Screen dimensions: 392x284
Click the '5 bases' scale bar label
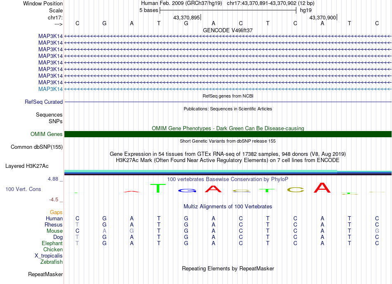(149, 10)
